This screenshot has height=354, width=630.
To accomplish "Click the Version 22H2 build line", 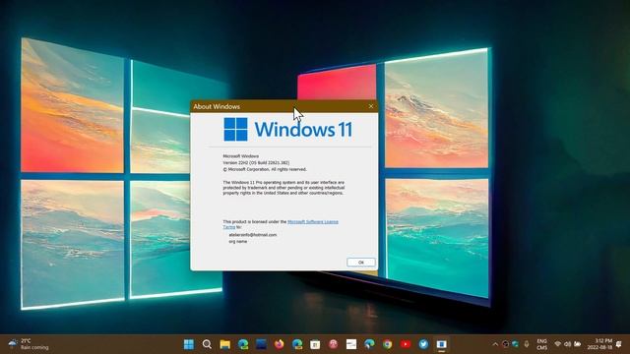I will pos(256,162).
